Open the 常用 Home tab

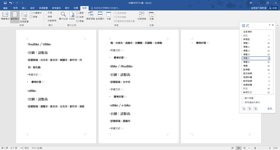(x=15, y=8)
